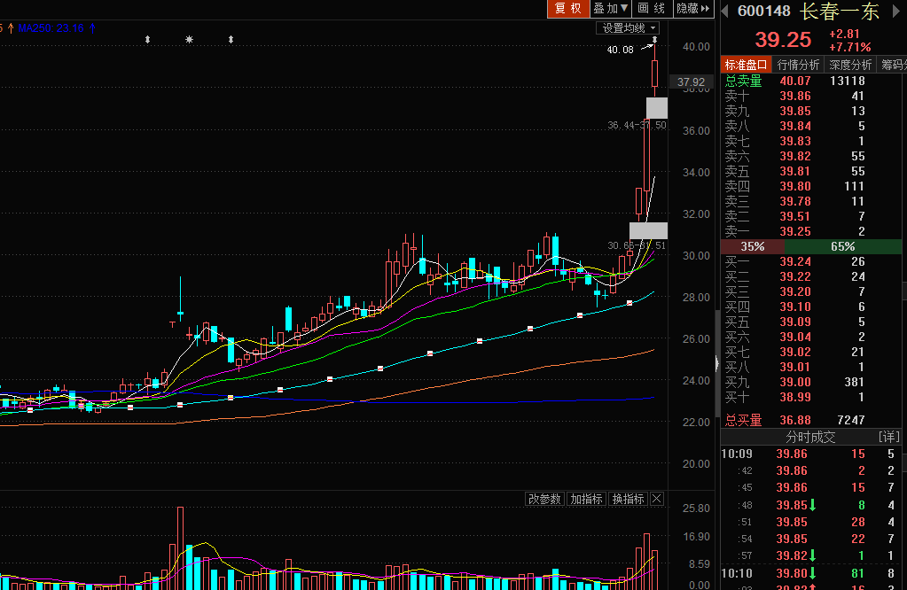Click the MA250: 23.16 indicator label
Image resolution: width=907 pixels, height=590 pixels.
coord(51,27)
